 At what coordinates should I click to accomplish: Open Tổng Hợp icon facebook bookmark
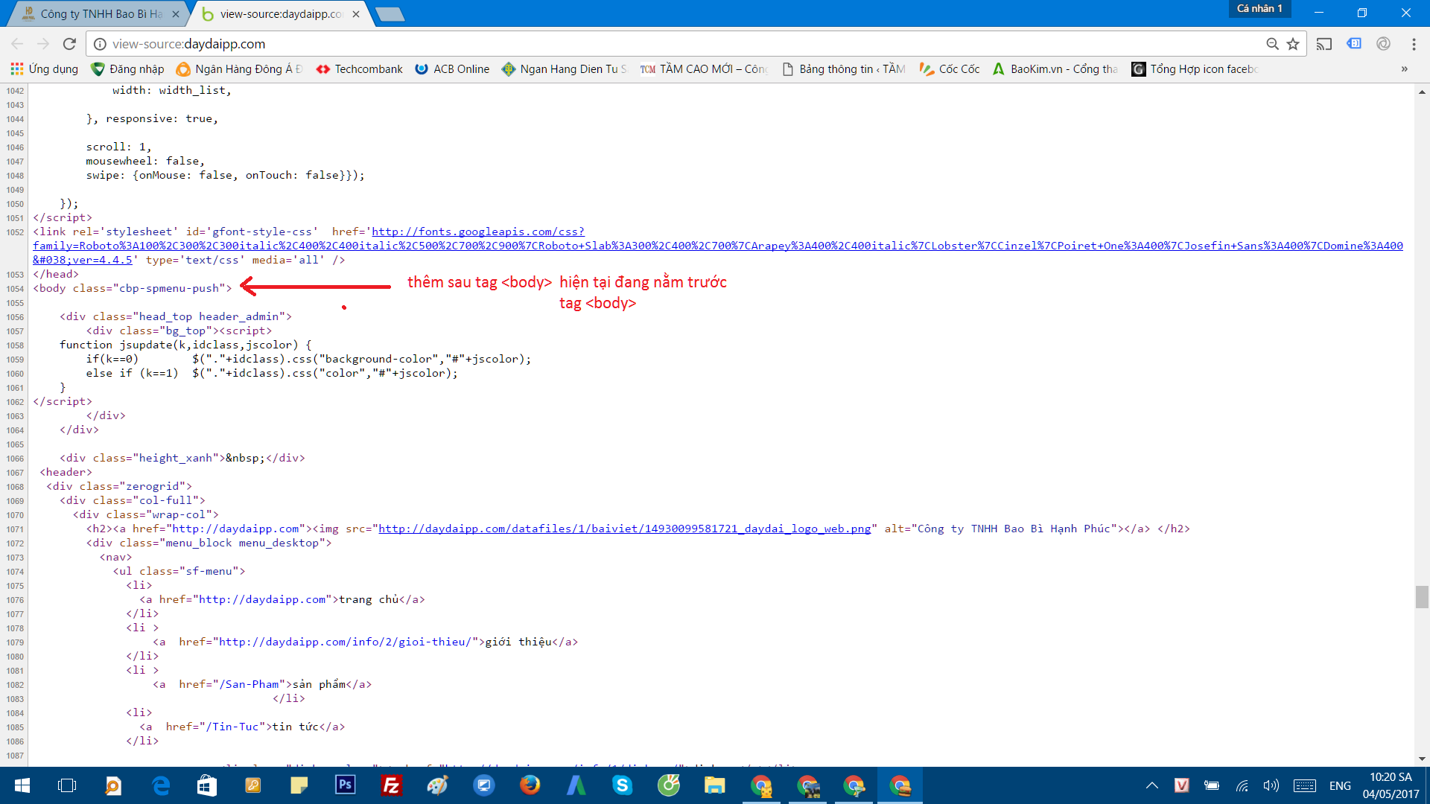point(1195,69)
